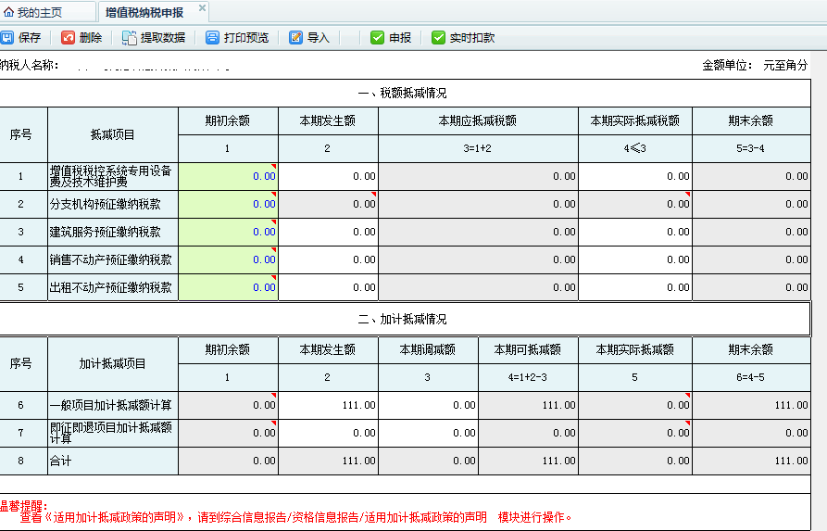This screenshot has height=531, width=827.
Task: Click the 提取数据 extract data icon
Action: coord(130,38)
